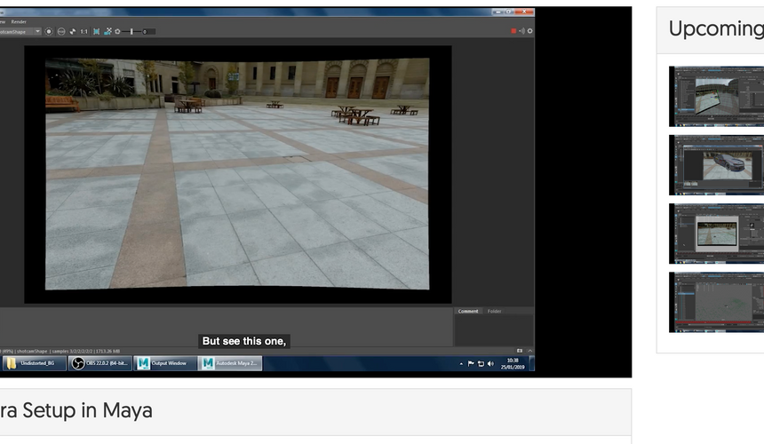The image size is (764, 444).
Task: Click the red stop render square
Action: pyautogui.click(x=513, y=31)
